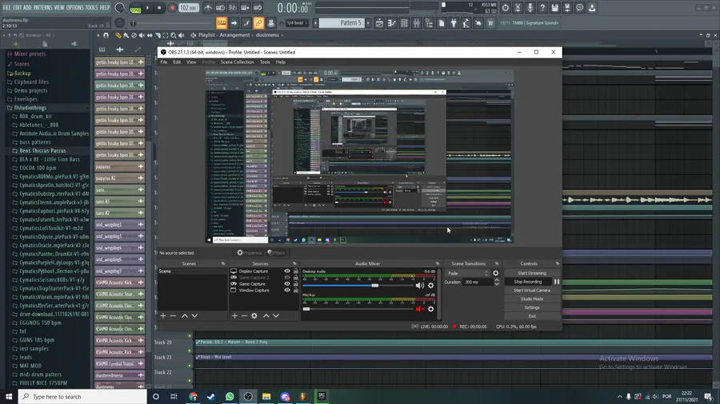Open the piano roll from FL Studio toolbar

392,23
